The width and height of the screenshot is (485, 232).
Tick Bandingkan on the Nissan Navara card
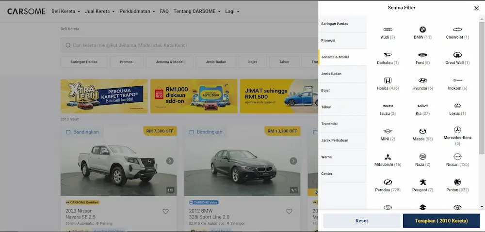(x=68, y=132)
